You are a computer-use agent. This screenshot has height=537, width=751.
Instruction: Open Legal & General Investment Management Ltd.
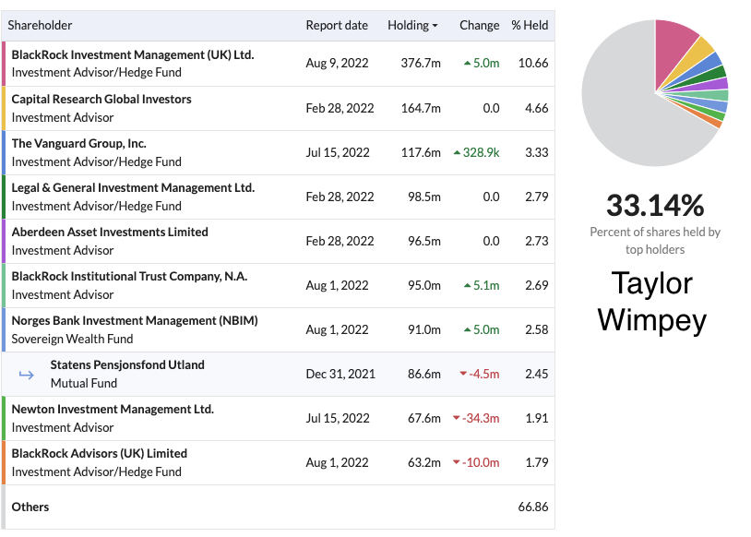[133, 188]
